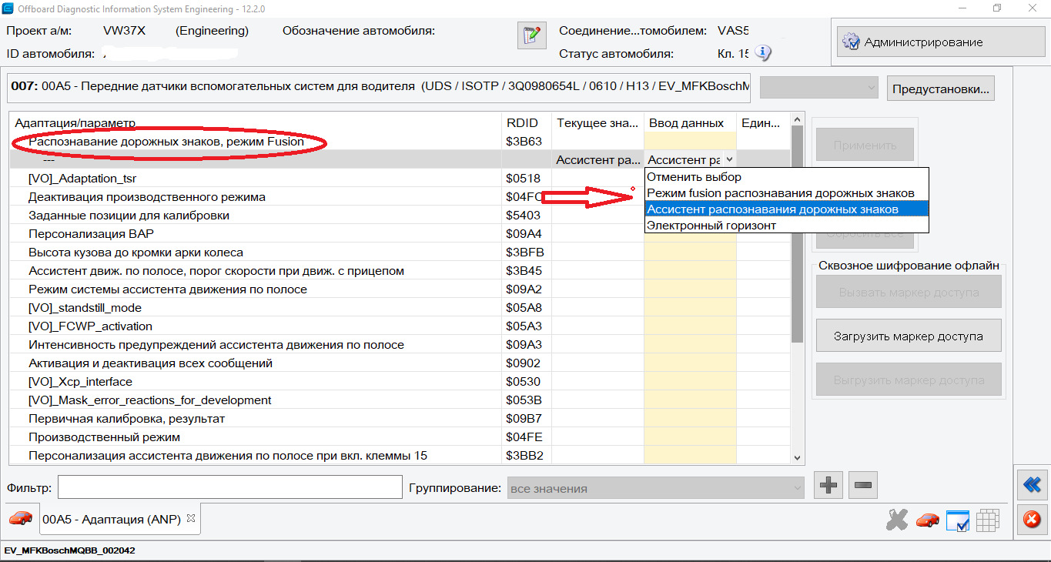Click the 007: 00A5 control unit header text
1051x562 pixels.
point(380,86)
